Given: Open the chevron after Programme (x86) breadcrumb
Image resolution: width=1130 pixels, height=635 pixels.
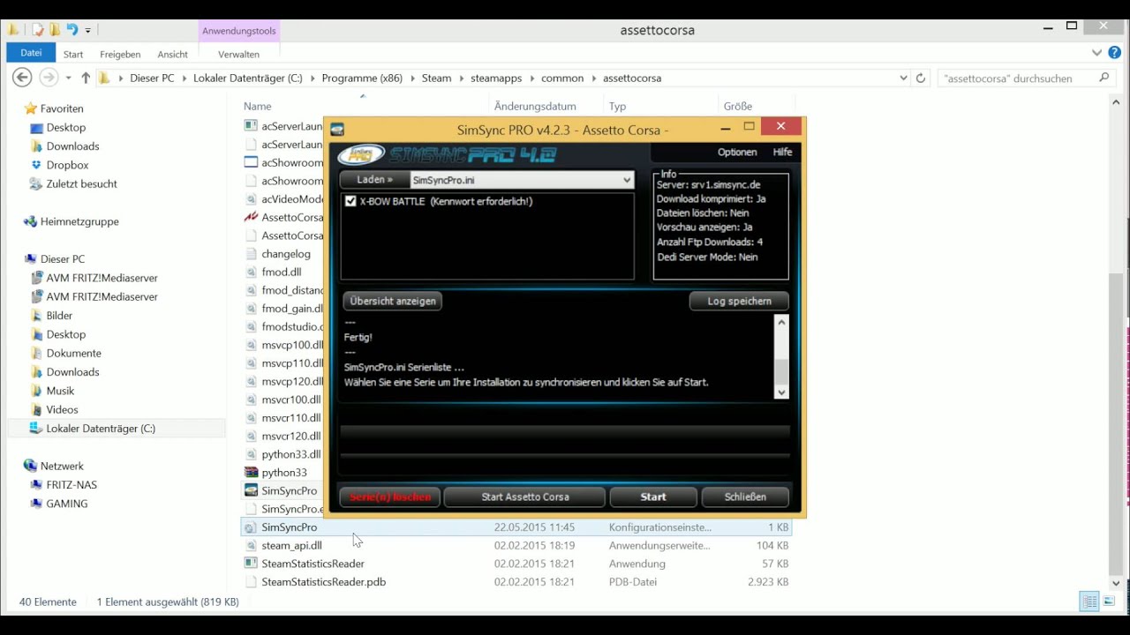Looking at the screenshot, I should 411,78.
